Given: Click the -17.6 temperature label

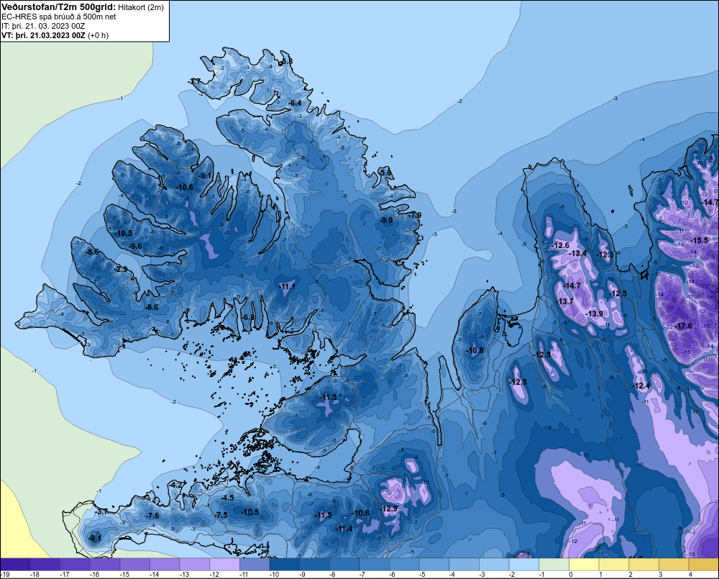Looking at the screenshot, I should [x=683, y=326].
